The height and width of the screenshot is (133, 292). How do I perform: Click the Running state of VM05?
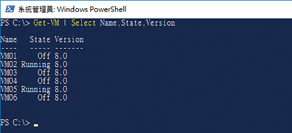point(36,89)
